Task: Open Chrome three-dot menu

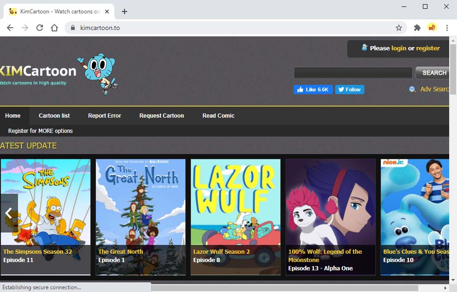Action: (447, 28)
